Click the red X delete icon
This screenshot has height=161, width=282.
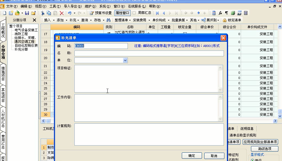61,13
